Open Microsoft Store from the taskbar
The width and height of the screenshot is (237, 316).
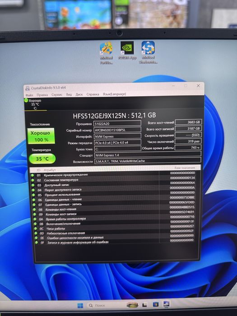click(156, 304)
